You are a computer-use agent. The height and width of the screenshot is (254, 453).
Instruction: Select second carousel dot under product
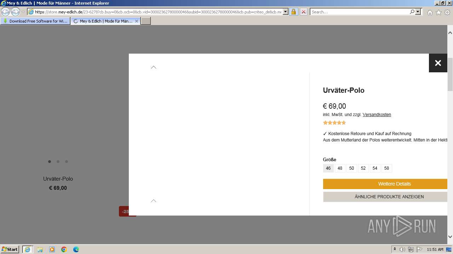coord(58,162)
